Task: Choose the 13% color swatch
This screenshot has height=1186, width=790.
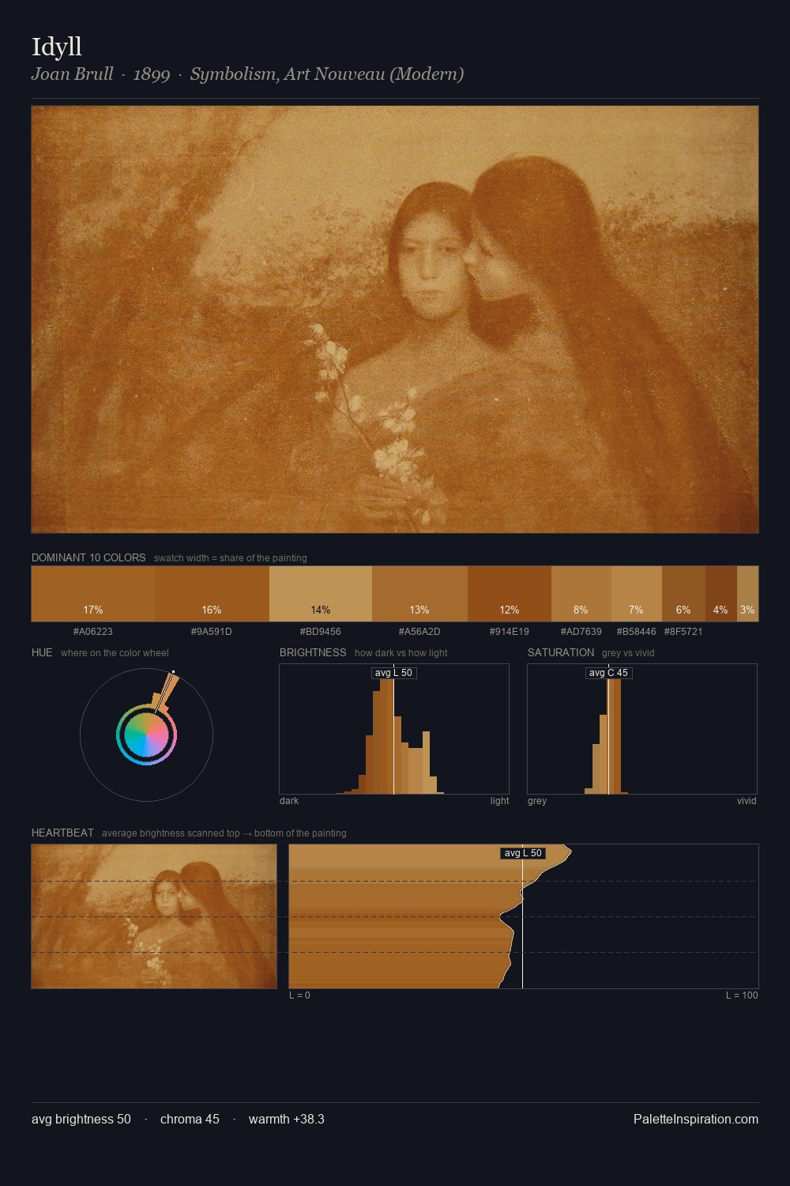Action: tap(419, 594)
